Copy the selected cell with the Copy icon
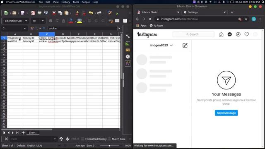265x149 pixels. point(60,13)
